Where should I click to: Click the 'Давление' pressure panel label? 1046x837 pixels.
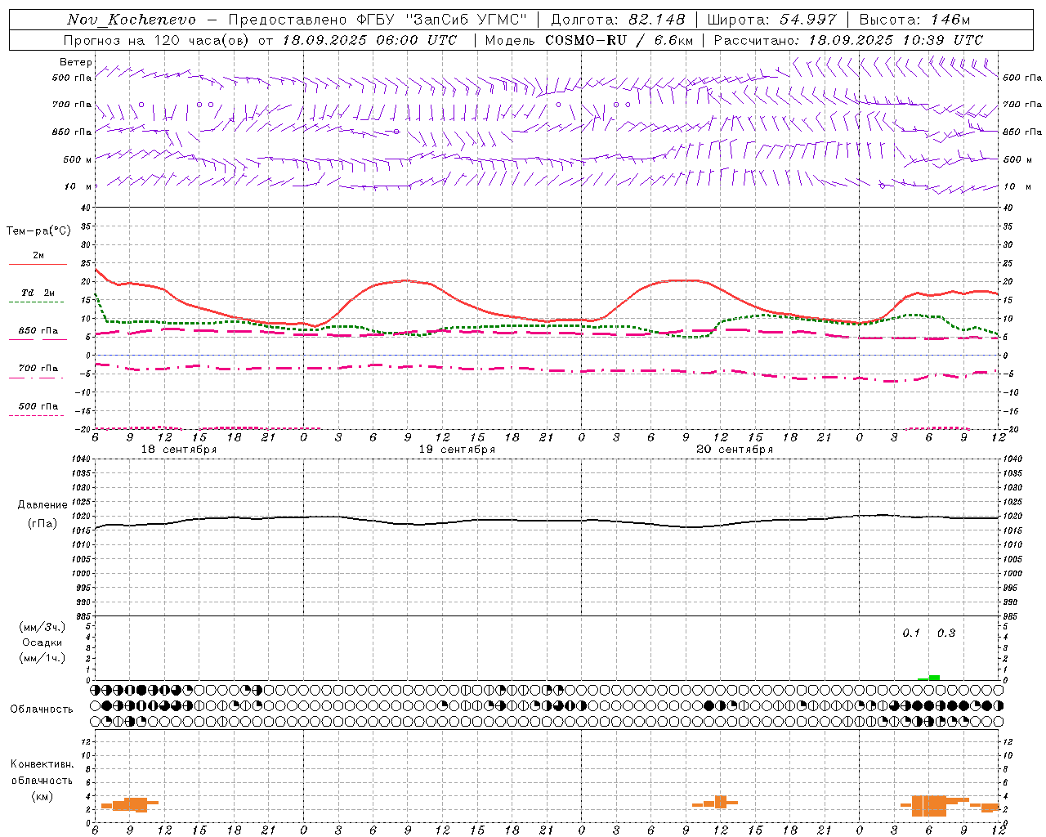click(x=42, y=505)
